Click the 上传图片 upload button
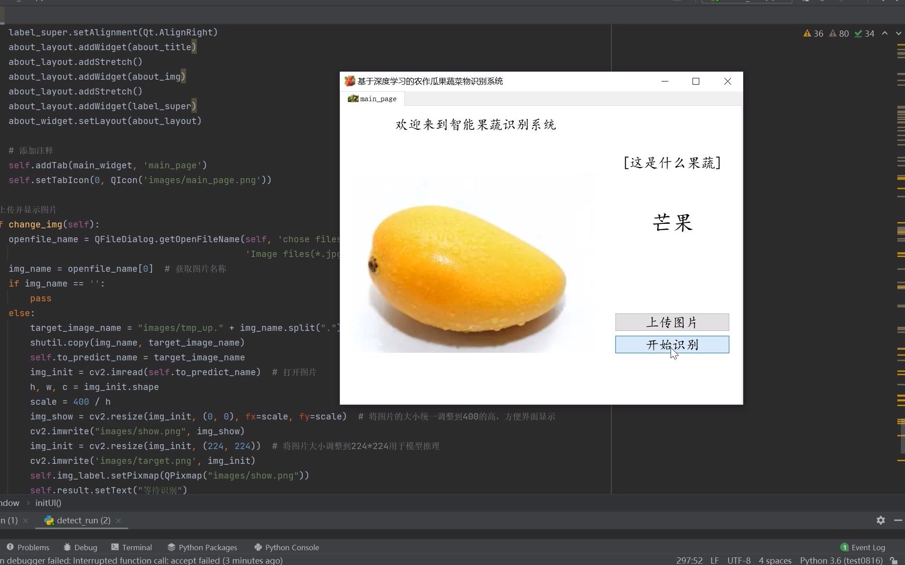905x565 pixels. pyautogui.click(x=672, y=322)
